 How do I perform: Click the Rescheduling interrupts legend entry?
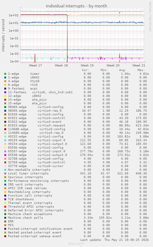(x=29, y=192)
